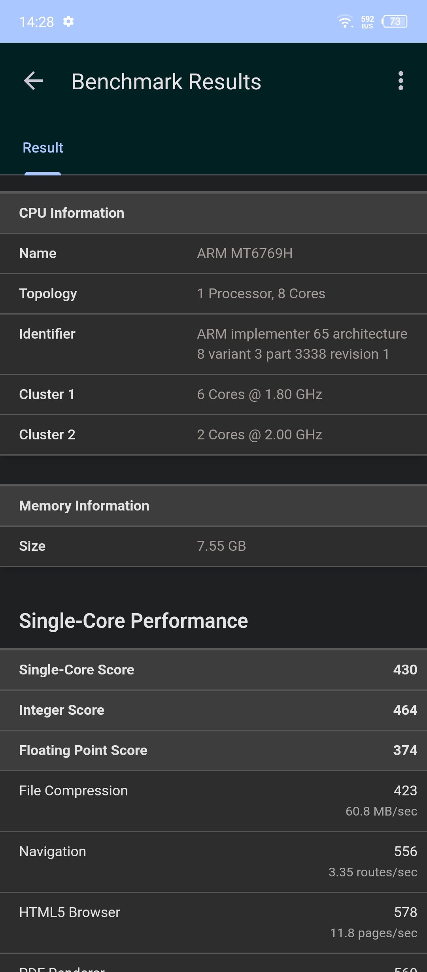Select the CPU Name row
Image resolution: width=427 pixels, height=972 pixels.
(213, 253)
